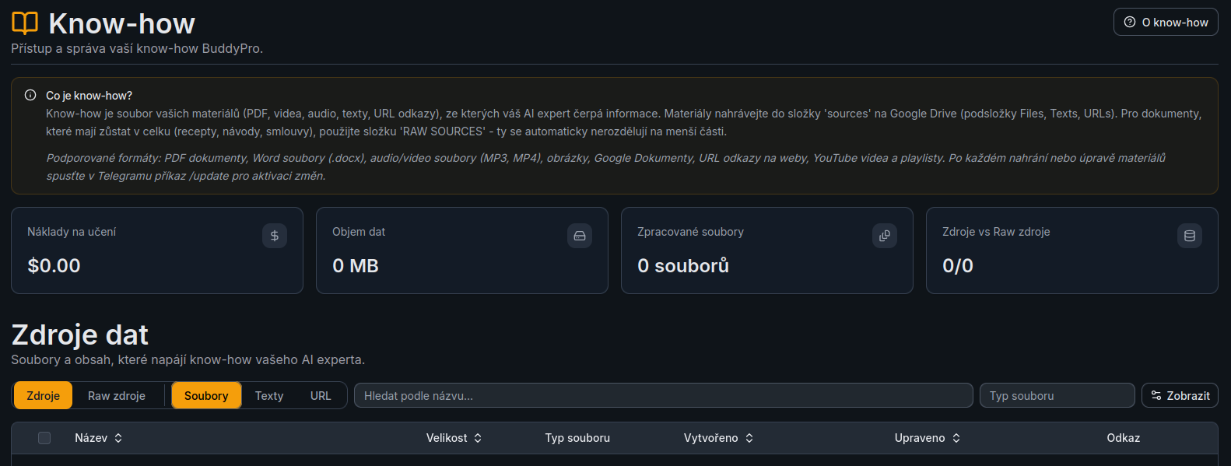Open the O know-how help button
The image size is (1231, 466).
pyautogui.click(x=1166, y=22)
